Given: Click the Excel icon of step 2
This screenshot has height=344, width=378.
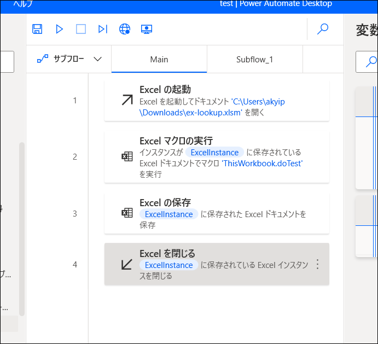Looking at the screenshot, I should pos(127,156).
